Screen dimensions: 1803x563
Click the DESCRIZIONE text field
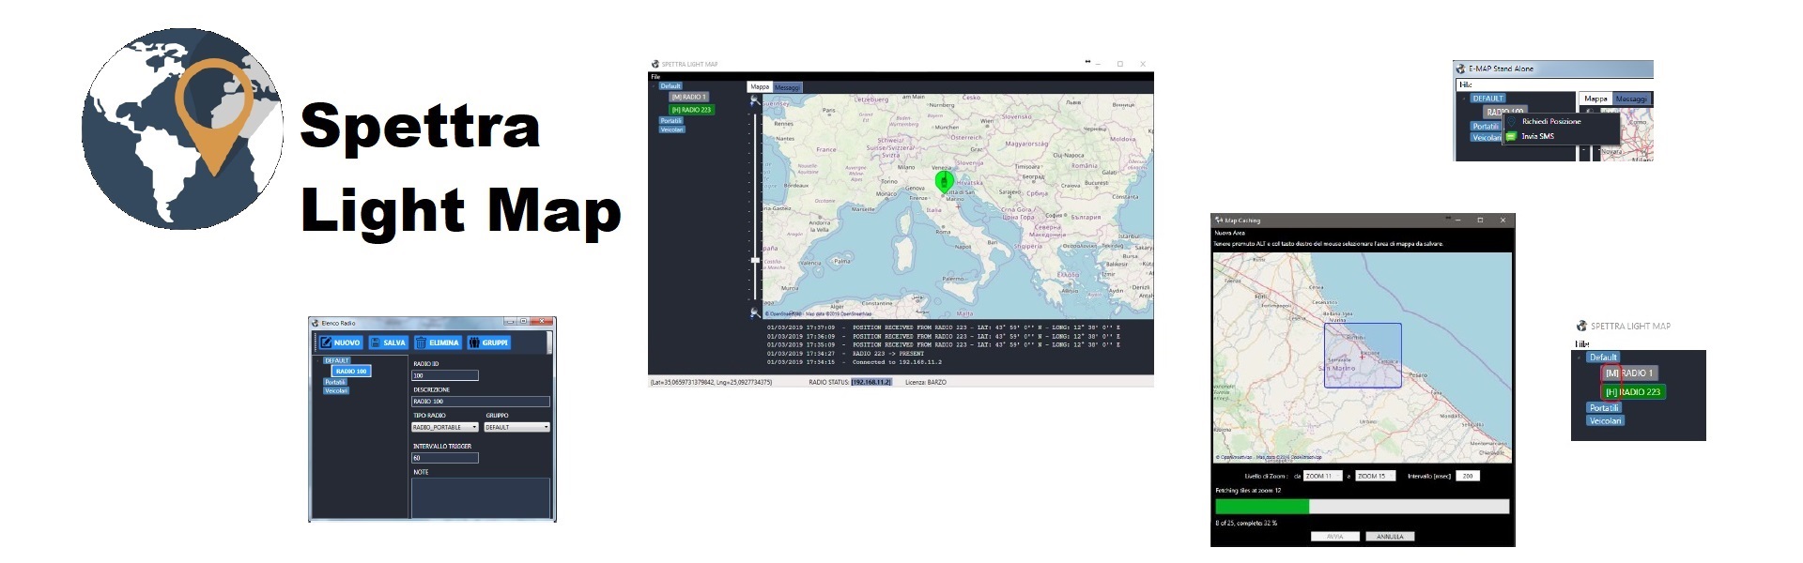(x=481, y=402)
